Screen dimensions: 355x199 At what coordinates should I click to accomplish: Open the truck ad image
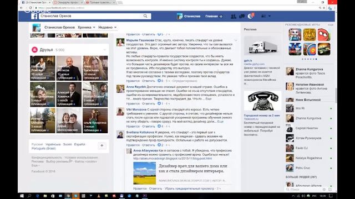coord(262,46)
